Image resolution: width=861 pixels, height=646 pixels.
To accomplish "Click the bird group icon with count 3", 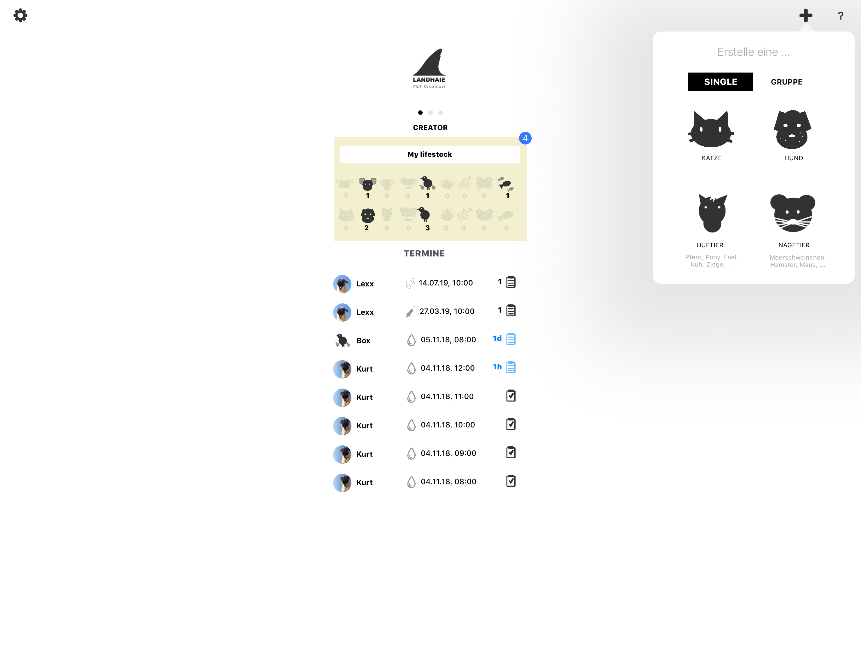I will pyautogui.click(x=425, y=215).
